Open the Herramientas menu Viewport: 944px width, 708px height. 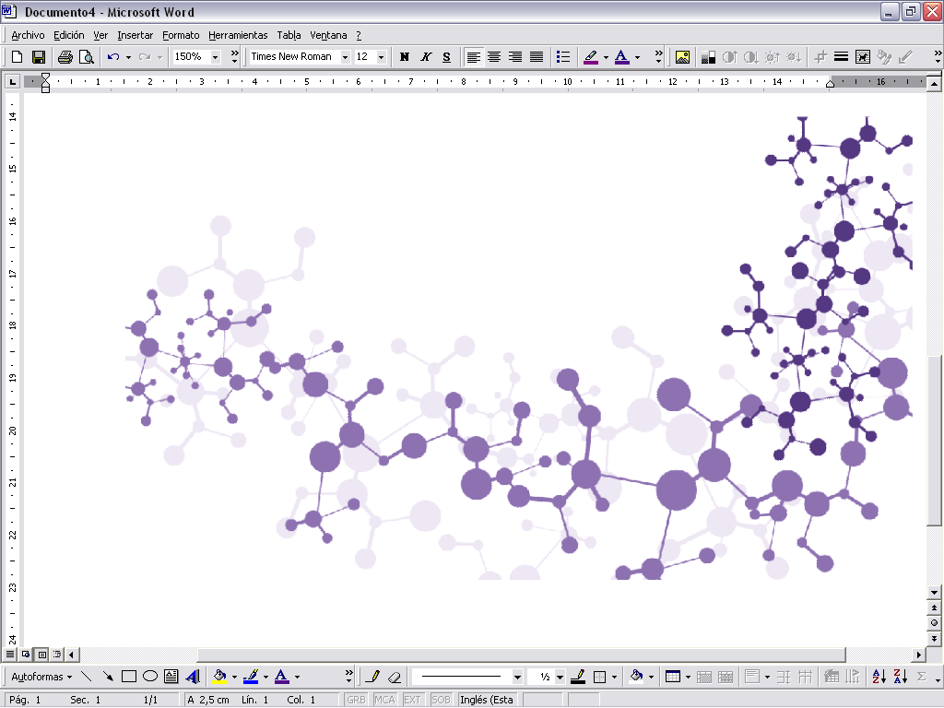pyautogui.click(x=238, y=36)
